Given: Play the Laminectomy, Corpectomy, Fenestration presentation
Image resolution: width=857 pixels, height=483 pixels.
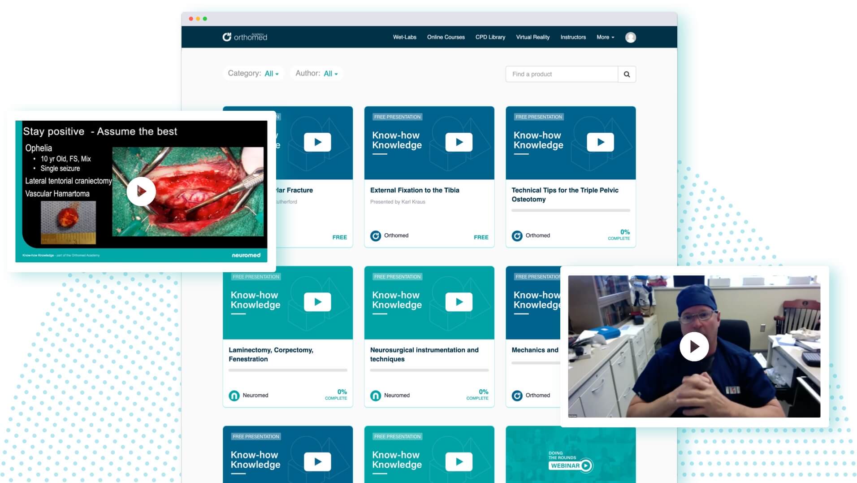Looking at the screenshot, I should click(x=317, y=302).
